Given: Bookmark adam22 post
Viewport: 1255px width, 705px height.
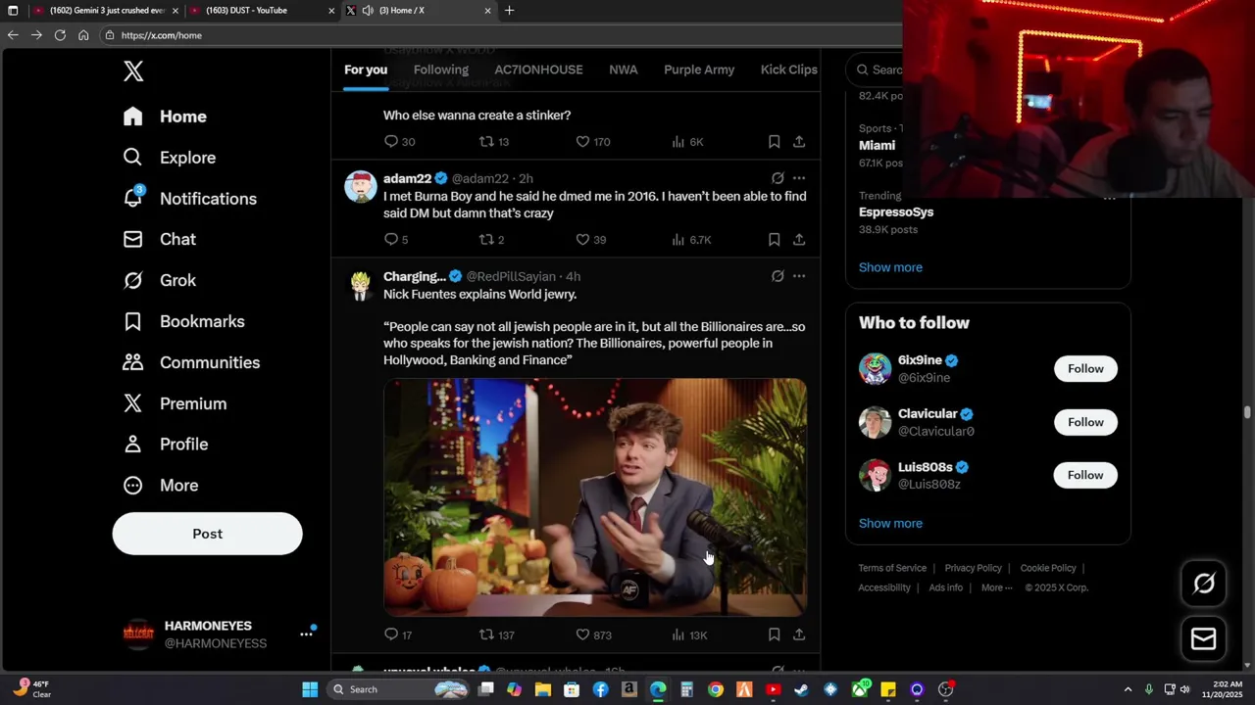Looking at the screenshot, I should pos(774,240).
